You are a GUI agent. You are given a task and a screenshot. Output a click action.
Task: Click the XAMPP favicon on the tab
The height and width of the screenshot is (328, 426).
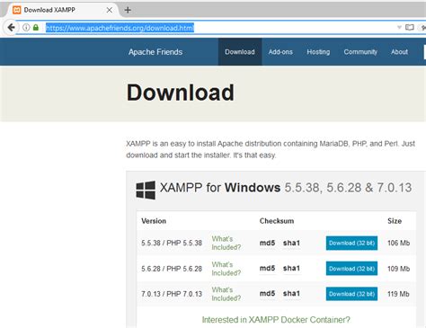click(17, 10)
